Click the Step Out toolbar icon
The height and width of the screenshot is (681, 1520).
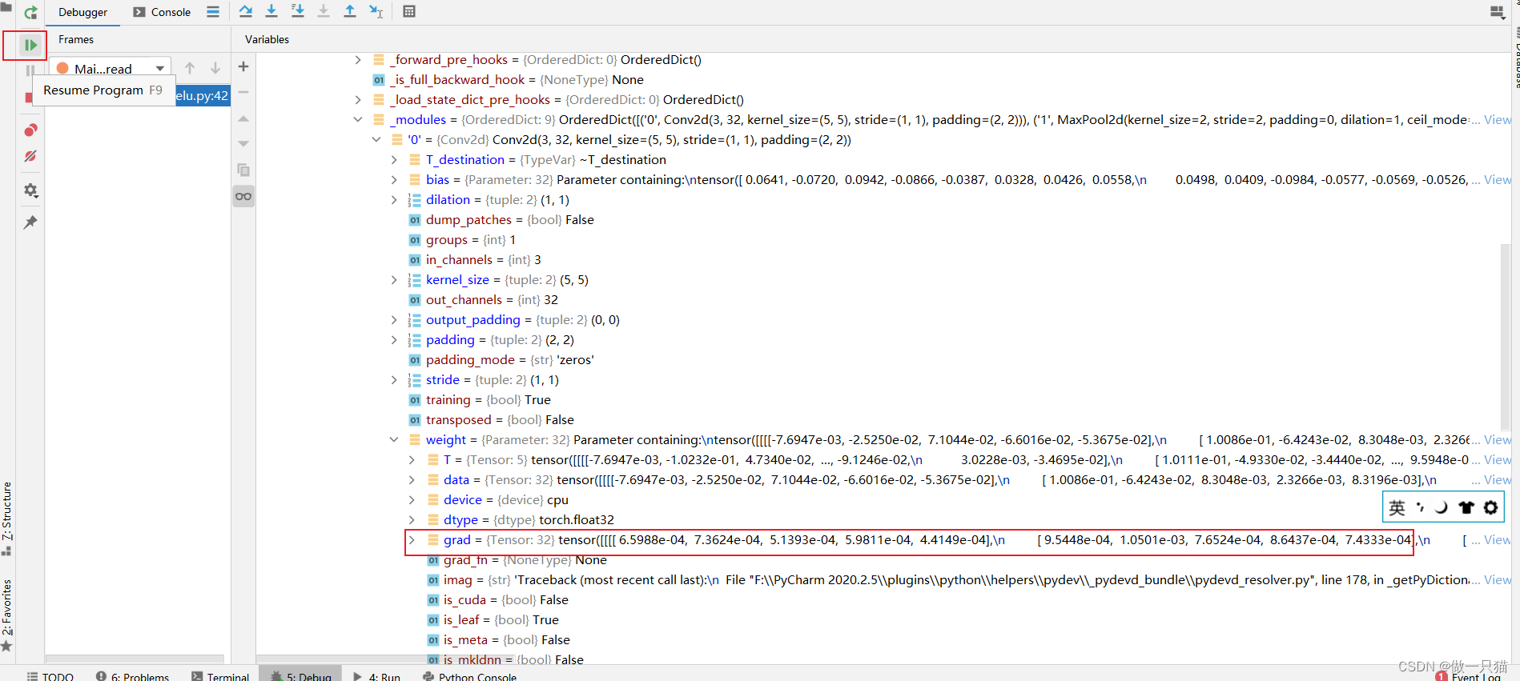350,11
